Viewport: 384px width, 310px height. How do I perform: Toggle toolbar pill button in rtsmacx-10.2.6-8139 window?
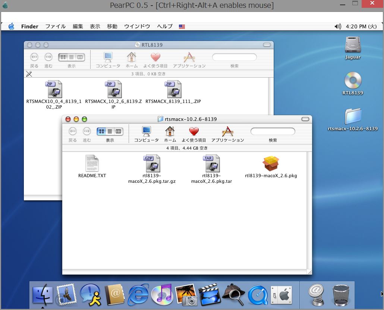coord(305,119)
